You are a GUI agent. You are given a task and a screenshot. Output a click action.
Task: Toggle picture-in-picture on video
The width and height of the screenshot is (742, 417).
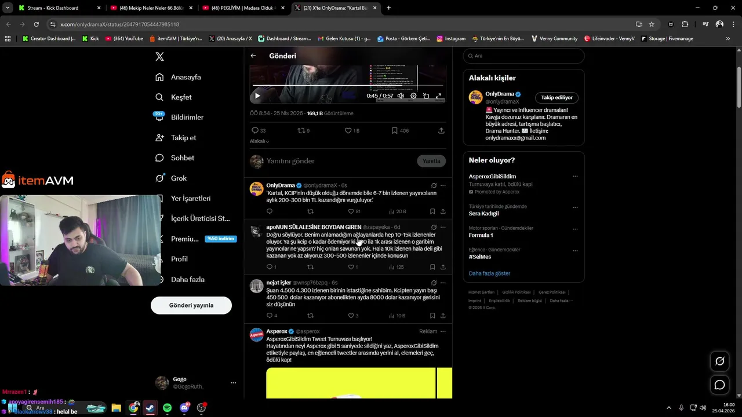click(426, 96)
